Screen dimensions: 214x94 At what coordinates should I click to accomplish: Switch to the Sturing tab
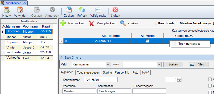(x=107, y=73)
